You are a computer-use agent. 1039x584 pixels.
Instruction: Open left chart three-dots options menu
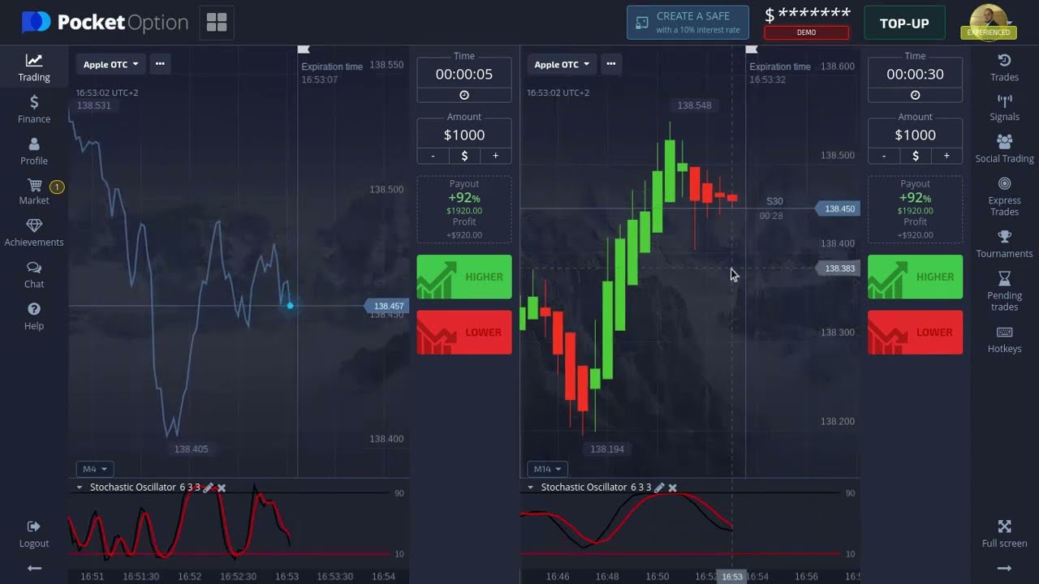(x=160, y=64)
